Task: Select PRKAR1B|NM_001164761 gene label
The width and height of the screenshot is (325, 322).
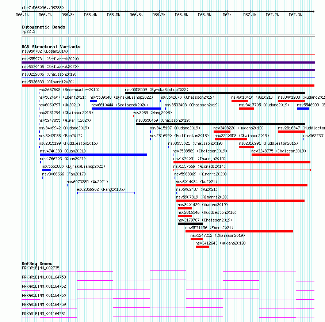Action: (44, 314)
